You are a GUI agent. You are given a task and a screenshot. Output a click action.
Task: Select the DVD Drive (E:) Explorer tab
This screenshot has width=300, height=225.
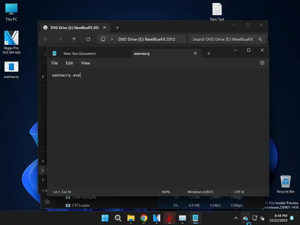point(75,28)
